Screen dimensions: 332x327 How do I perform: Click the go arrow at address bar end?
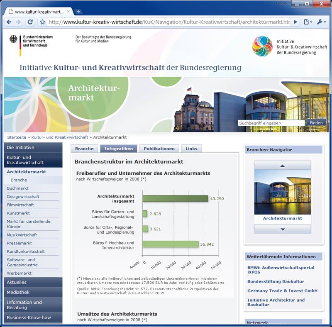[295, 22]
